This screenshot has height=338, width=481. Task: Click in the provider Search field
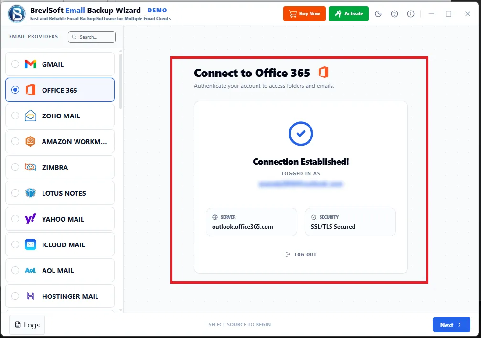[x=92, y=37]
